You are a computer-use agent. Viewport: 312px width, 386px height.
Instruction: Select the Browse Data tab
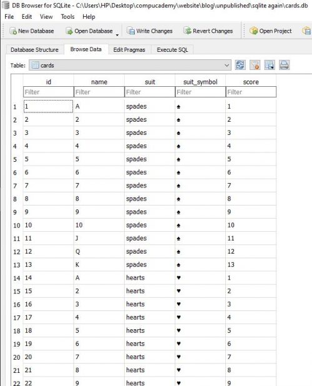point(86,49)
